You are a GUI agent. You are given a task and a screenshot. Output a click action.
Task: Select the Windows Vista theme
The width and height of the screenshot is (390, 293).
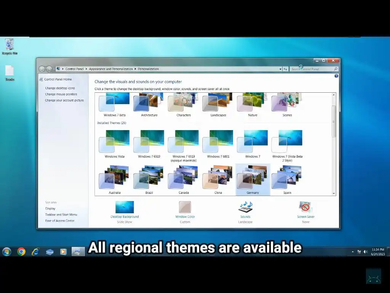click(114, 144)
